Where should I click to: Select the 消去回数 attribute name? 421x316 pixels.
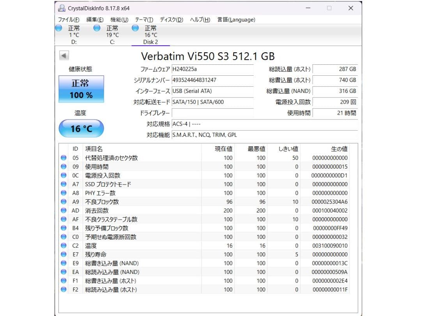coord(97,210)
